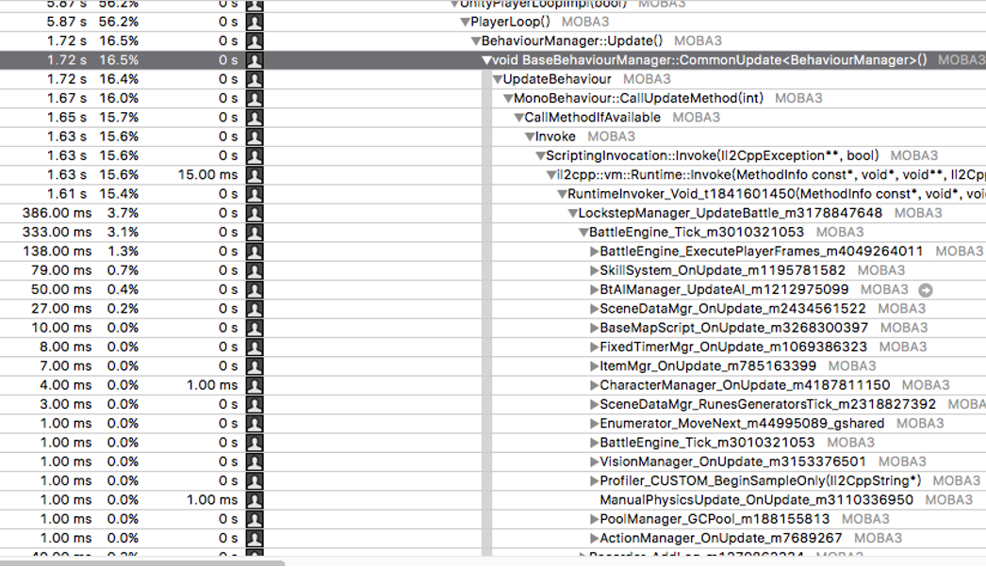Expand Enumerator_MoveNext_m44995089_gshared node

(594, 424)
